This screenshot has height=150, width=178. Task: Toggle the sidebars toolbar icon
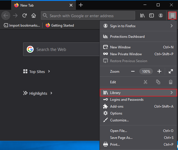pyautogui.click(x=152, y=15)
